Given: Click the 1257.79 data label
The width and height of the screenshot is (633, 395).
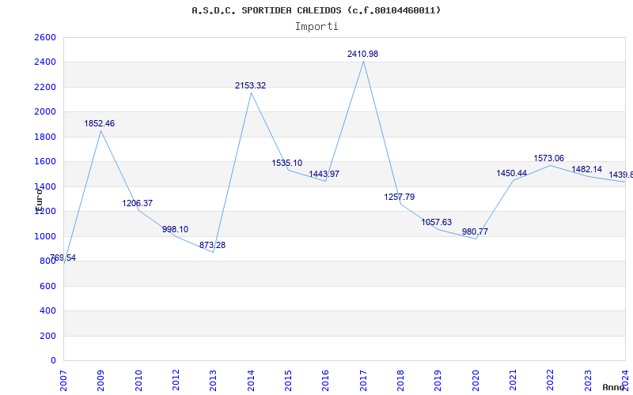Looking at the screenshot, I should click(x=400, y=197).
